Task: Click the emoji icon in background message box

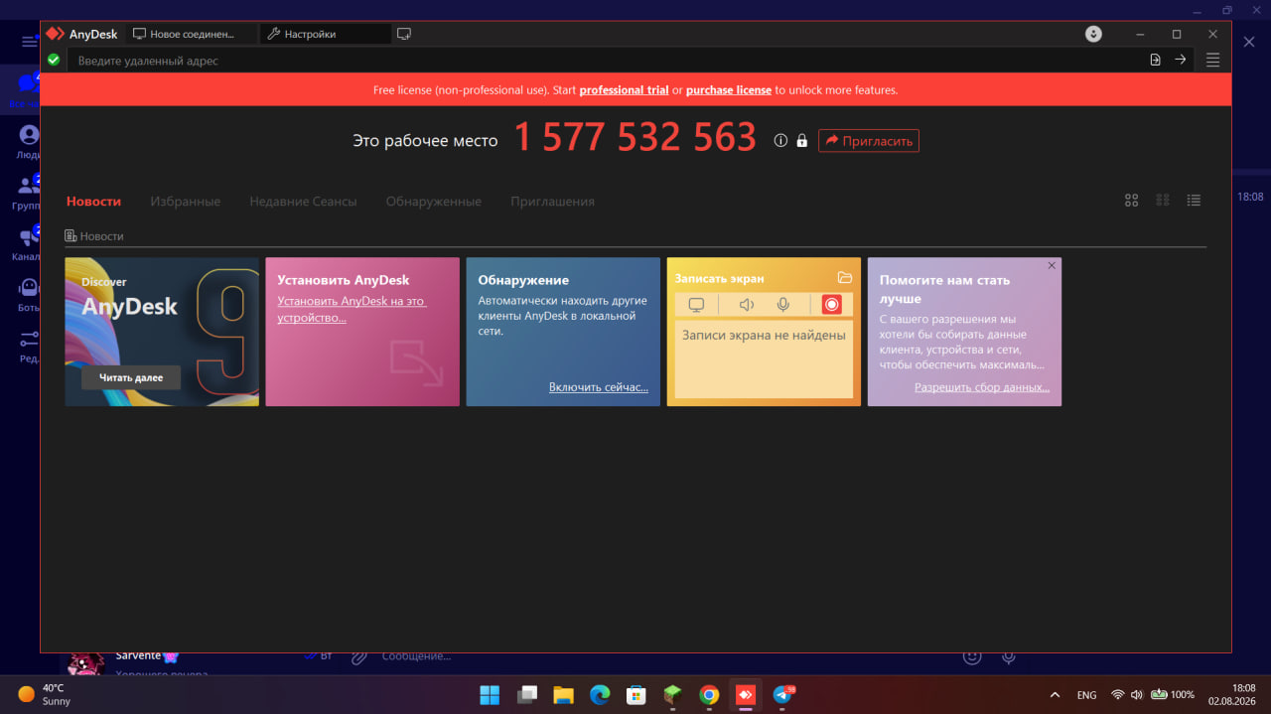Action: point(973,656)
